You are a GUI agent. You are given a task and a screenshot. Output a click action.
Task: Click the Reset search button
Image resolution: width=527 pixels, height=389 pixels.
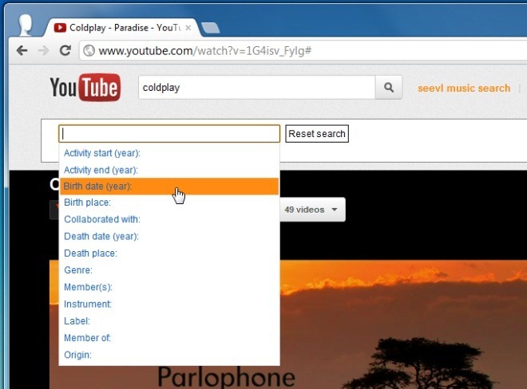(x=317, y=134)
